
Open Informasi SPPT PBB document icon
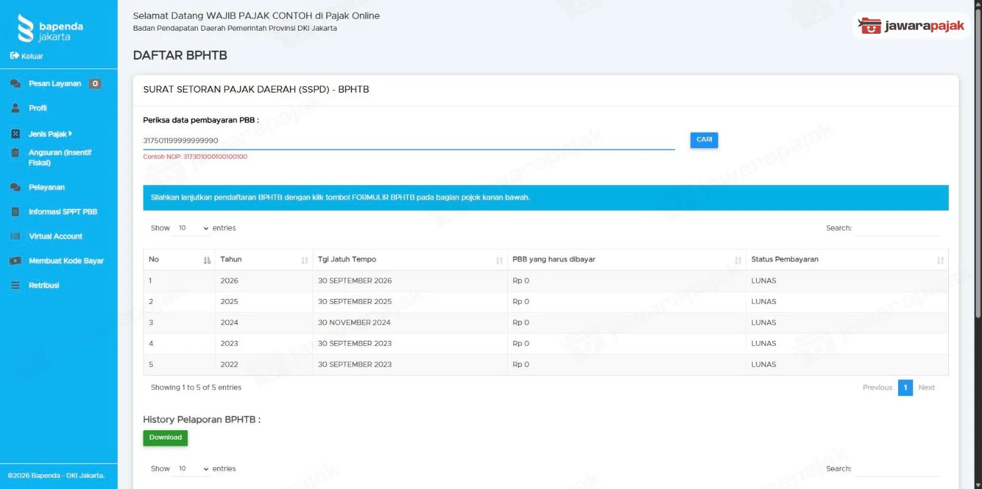[x=16, y=212]
